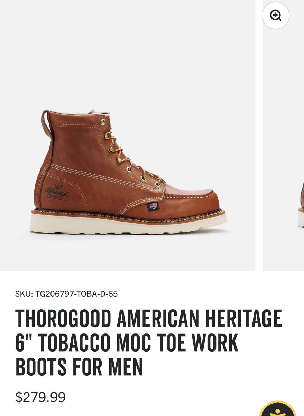The image size is (304, 416).
Task: Tap the white gap between image slides
Action: (x=259, y=135)
